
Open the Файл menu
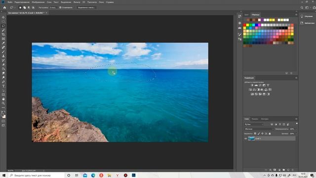(10, 2)
